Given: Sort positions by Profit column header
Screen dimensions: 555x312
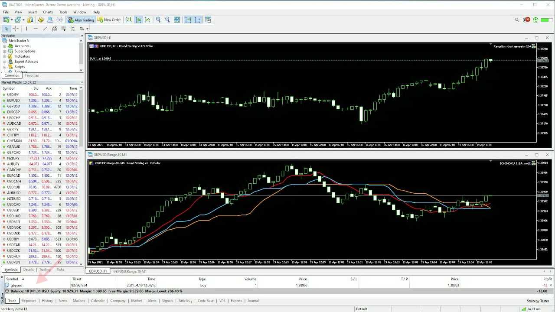Looking at the screenshot, I should [547, 279].
